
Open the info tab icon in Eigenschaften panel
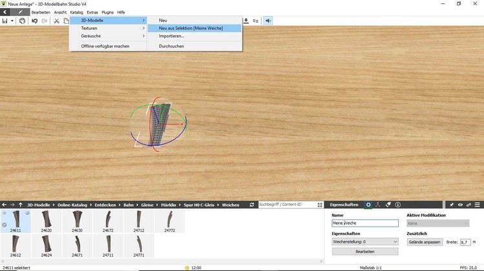(x=398, y=205)
